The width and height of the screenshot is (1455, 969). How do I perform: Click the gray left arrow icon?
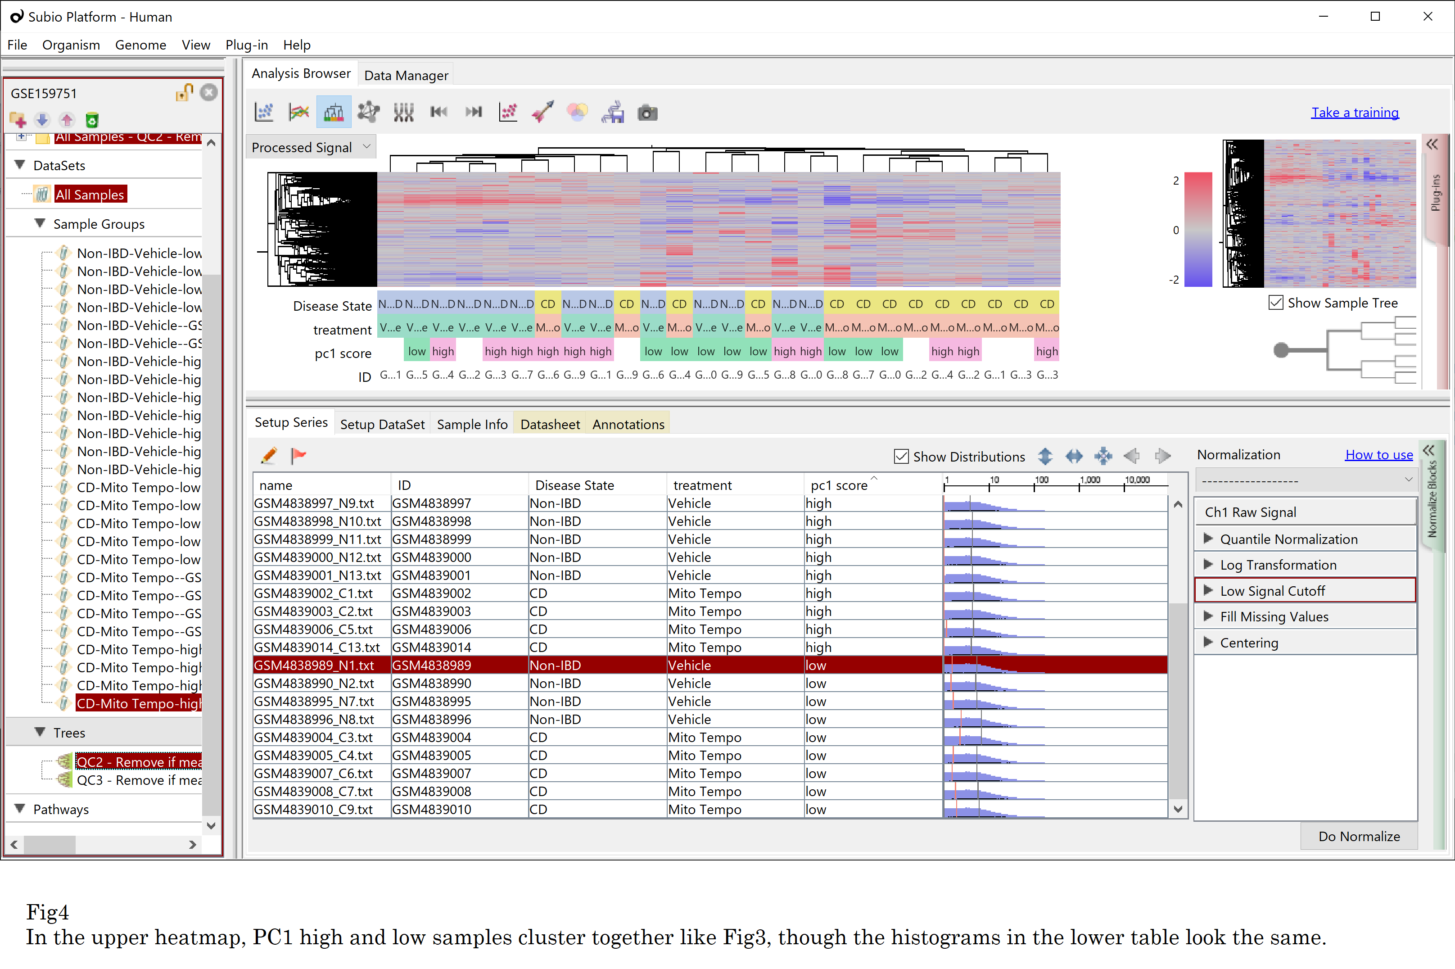(x=1132, y=456)
